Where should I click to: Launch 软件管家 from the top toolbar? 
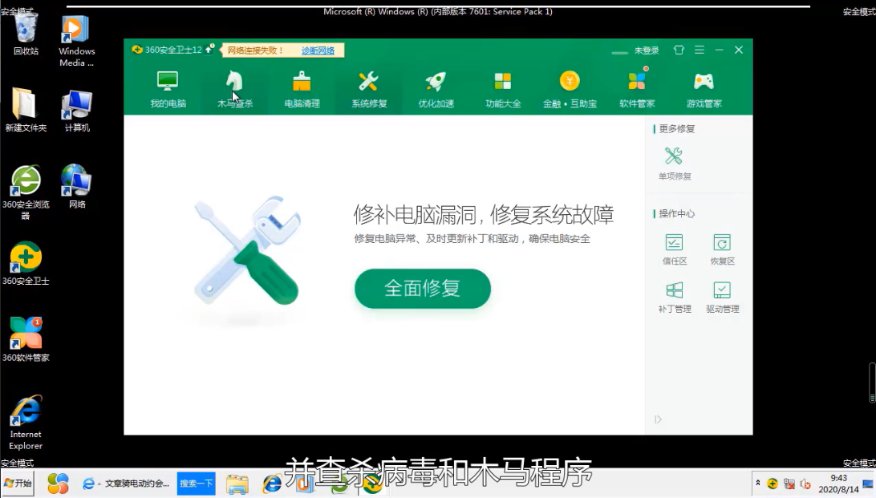click(637, 89)
